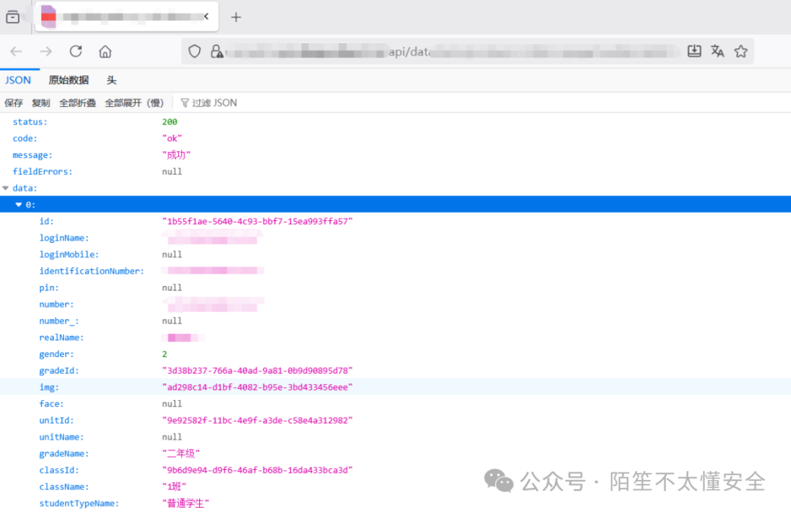
Task: Select the id value starting 1b55f1ae
Action: click(x=257, y=221)
